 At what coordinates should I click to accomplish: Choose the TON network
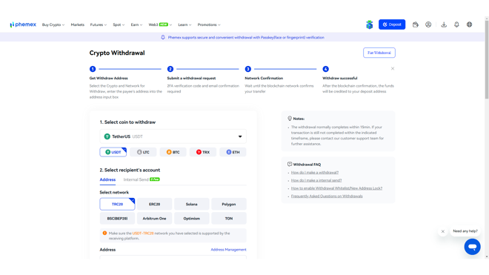229,219
